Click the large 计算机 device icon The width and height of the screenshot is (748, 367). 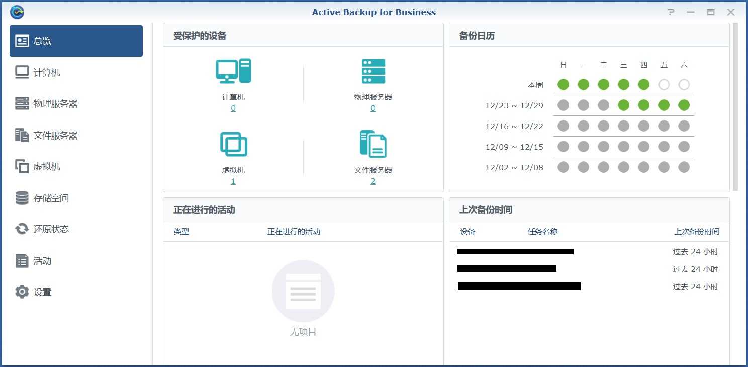233,71
